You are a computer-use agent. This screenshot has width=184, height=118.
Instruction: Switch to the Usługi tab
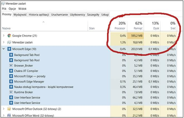point(105,15)
